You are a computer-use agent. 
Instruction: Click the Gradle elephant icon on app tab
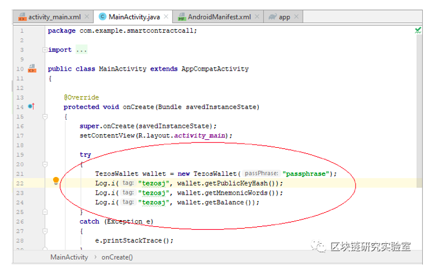tap(272, 17)
